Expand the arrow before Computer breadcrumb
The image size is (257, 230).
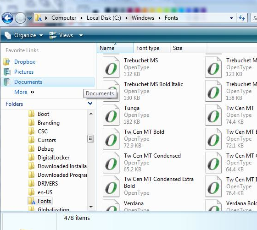coord(46,18)
